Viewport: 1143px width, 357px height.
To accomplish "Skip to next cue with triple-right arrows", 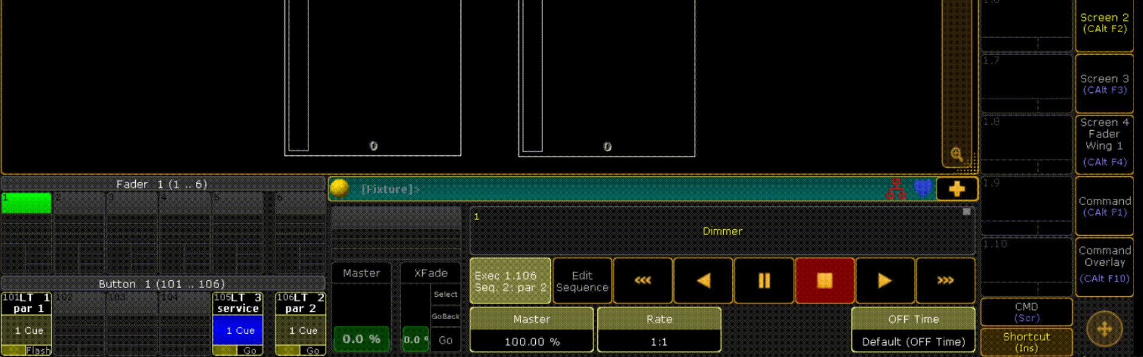I will click(x=945, y=280).
